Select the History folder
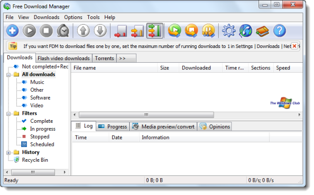The image size is (314, 195). [x=31, y=152]
